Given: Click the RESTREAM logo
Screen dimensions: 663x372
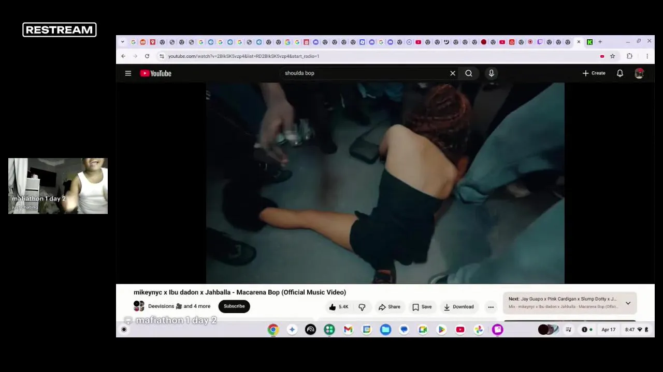Looking at the screenshot, I should [60, 30].
